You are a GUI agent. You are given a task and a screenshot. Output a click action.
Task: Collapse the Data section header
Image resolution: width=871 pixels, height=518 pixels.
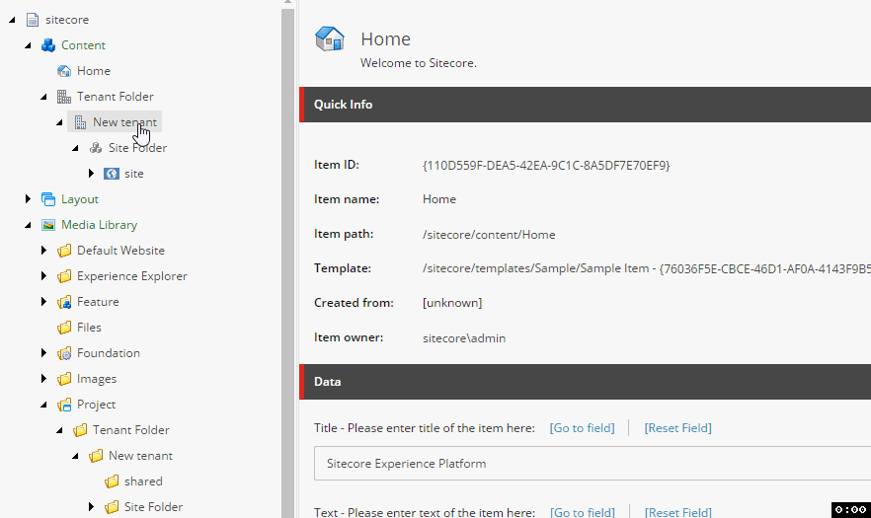pos(585,382)
